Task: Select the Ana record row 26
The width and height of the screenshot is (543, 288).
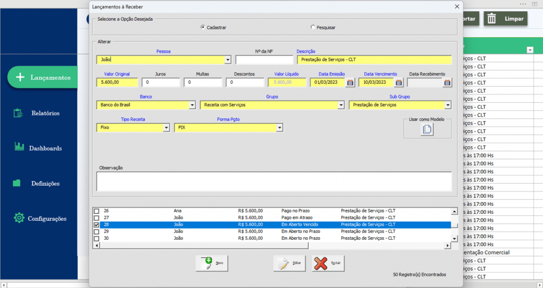Action: coord(272,211)
